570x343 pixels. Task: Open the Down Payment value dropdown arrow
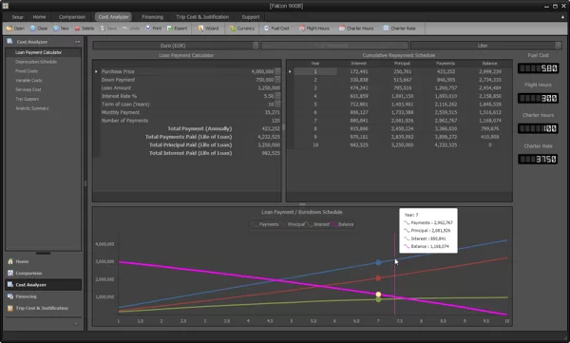point(277,79)
